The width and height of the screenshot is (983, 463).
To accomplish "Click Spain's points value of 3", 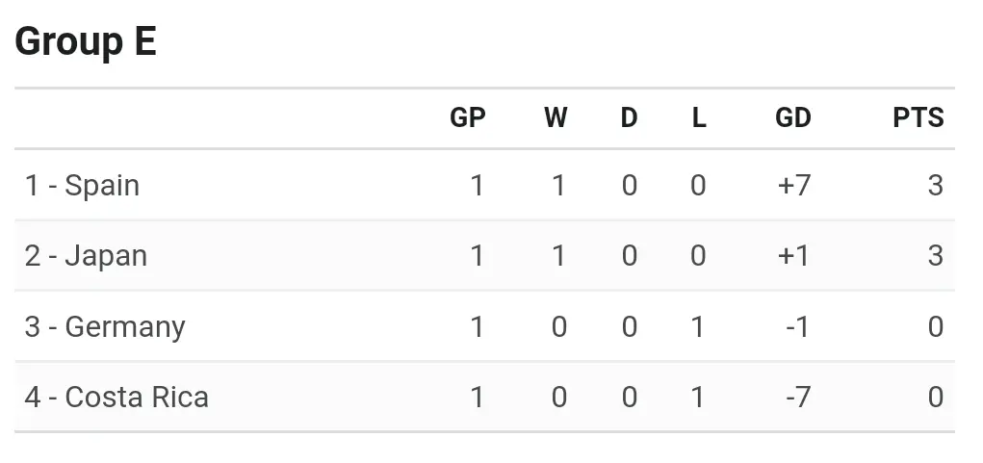I will (935, 185).
